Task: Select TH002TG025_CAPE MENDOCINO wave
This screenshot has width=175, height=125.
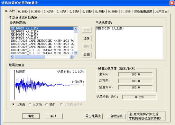Action: pyautogui.click(x=42, y=44)
